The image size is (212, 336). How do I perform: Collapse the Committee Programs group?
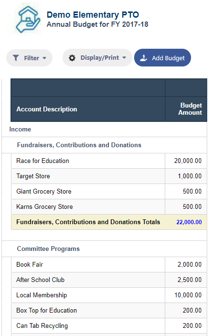48,249
